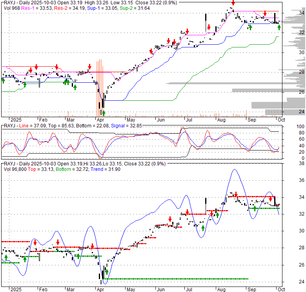
Task: Click the green up arrow near October in the top chart
Action: pos(279,27)
